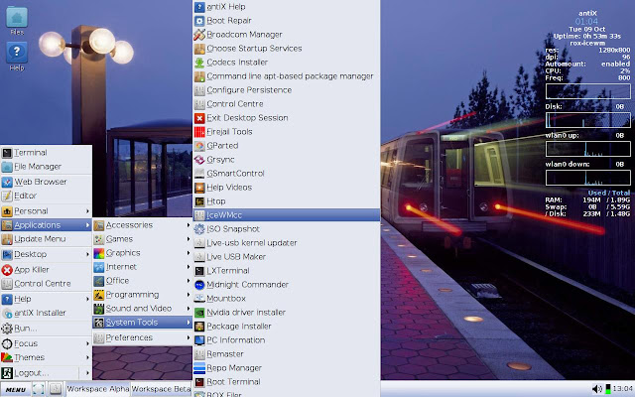Click the Run... gear icon
The width and height of the screenshot is (635, 397).
coord(7,329)
